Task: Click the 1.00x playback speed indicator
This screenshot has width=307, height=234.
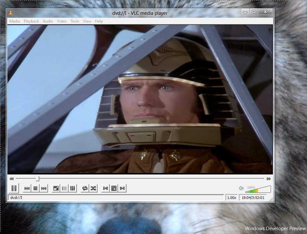Action: (232, 198)
